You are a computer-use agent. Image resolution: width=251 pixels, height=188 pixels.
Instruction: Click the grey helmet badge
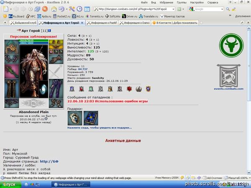[x=138, y=89]
